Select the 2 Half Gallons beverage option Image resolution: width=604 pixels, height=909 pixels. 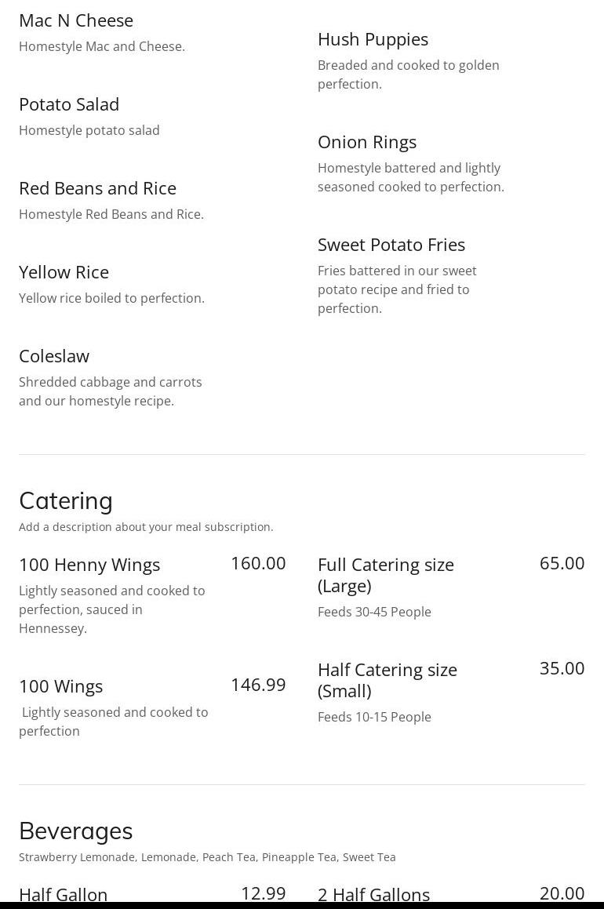click(x=373, y=894)
